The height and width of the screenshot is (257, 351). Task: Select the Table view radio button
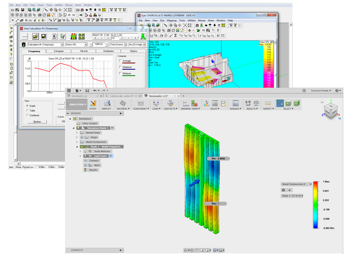coord(27,111)
